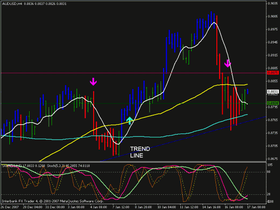Click the 0.8765 price axis label
The width and height of the screenshot is (280, 210).
point(273,120)
